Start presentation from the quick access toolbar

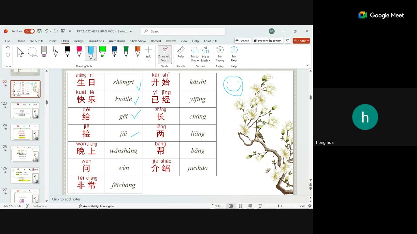click(63, 31)
